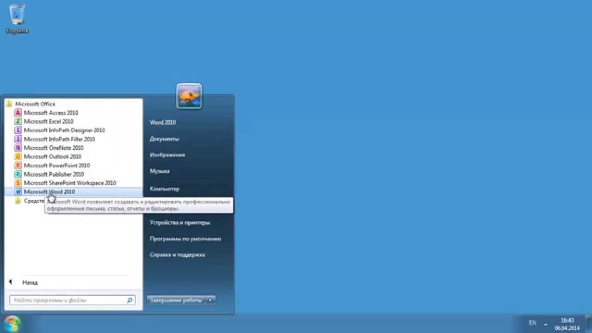Click the Microsoft PowerPoint 2010 icon

[18, 165]
